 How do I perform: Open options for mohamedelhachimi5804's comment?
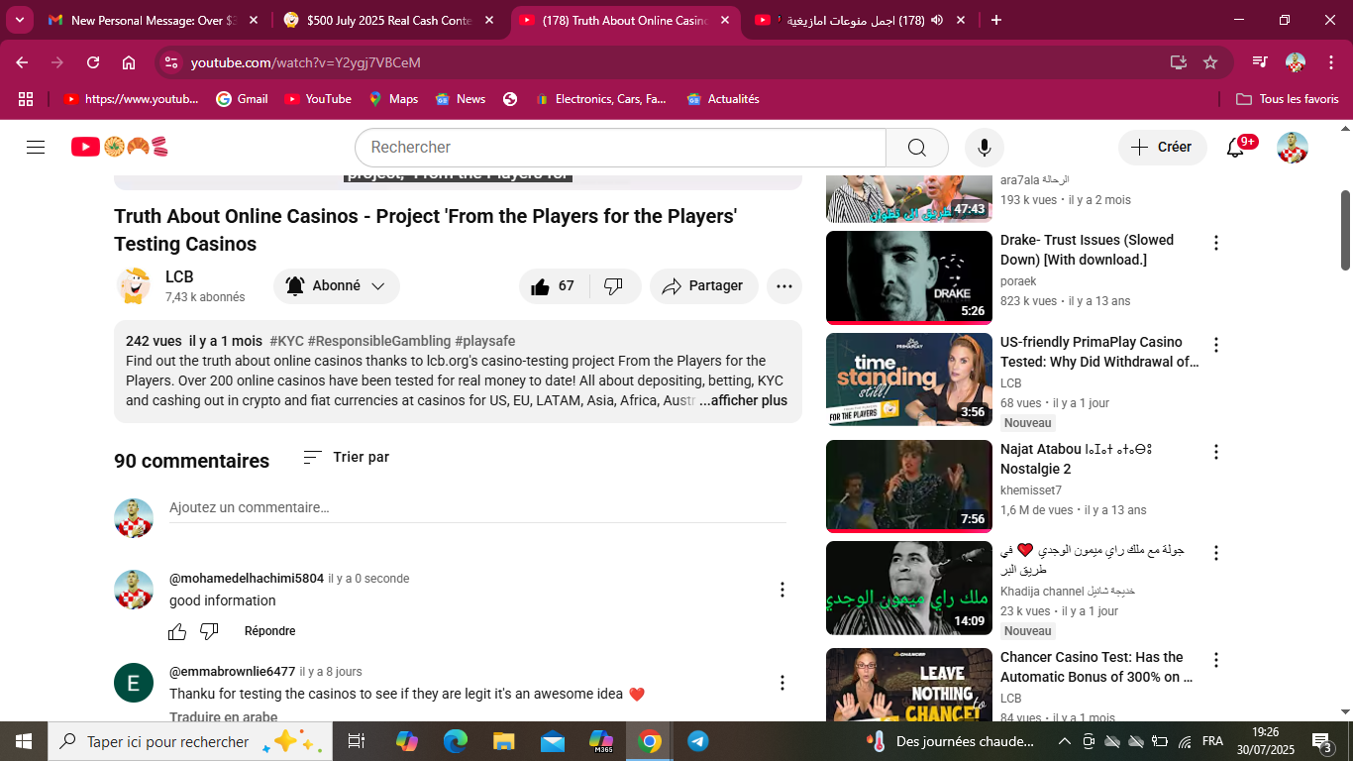click(781, 590)
